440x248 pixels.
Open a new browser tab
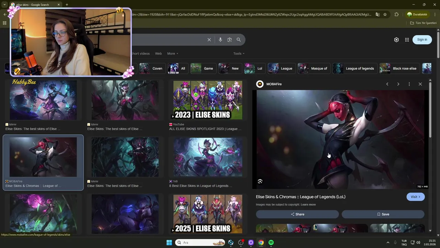pos(67,5)
